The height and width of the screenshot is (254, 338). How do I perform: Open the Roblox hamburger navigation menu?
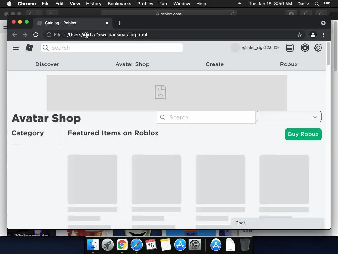(x=16, y=48)
